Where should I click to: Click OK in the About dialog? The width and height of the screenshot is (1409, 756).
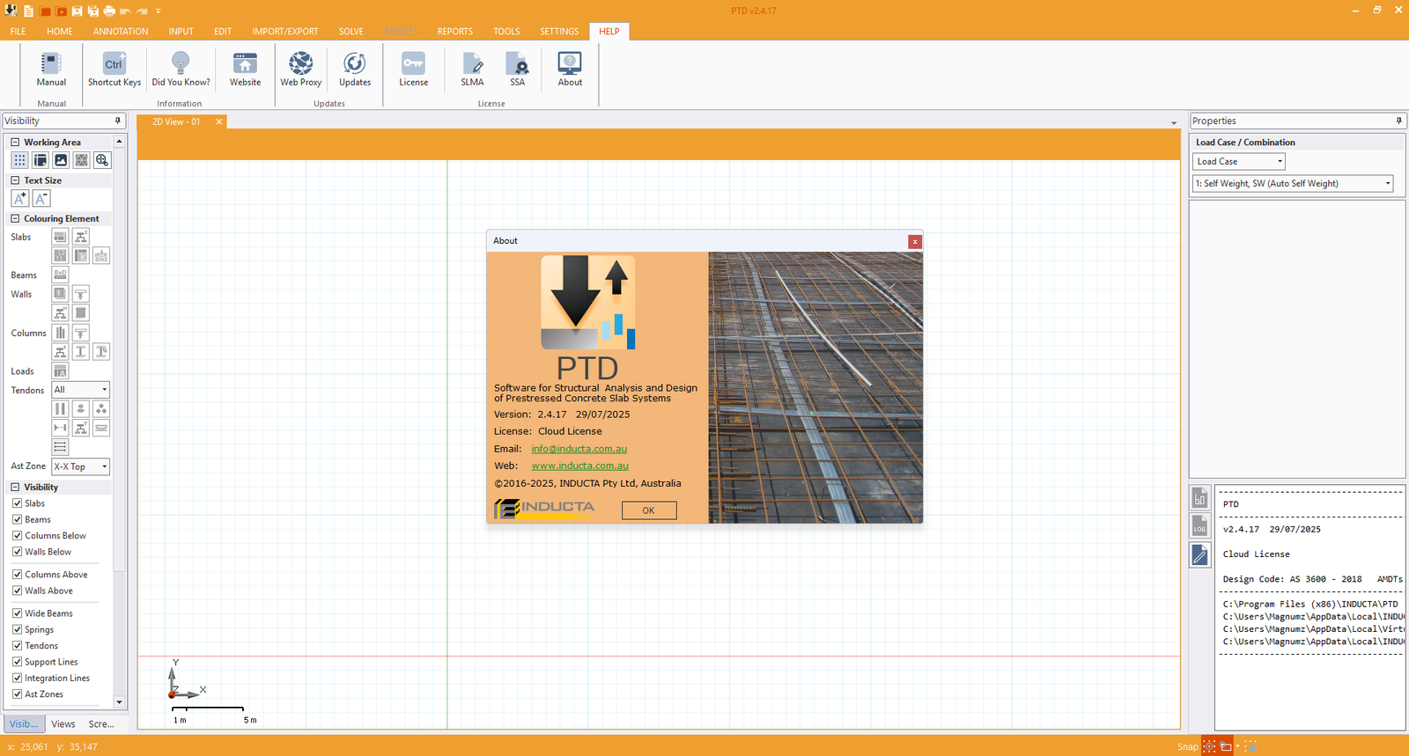(649, 510)
